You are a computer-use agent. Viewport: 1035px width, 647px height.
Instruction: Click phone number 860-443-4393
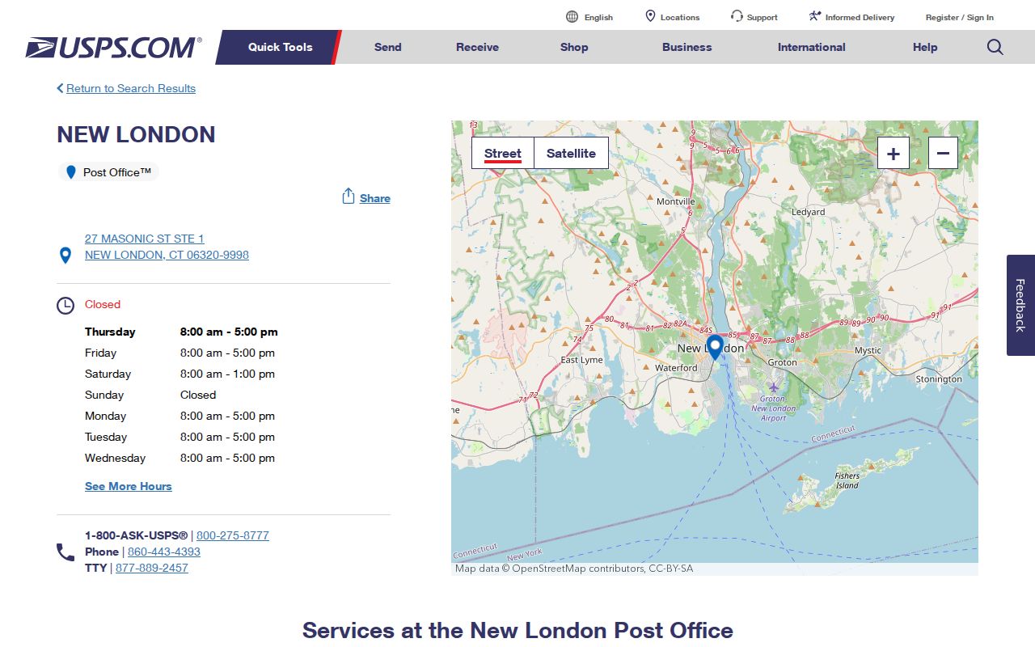pyautogui.click(x=164, y=552)
